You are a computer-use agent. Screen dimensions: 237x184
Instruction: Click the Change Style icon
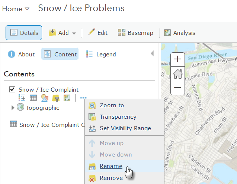[x=45, y=98]
